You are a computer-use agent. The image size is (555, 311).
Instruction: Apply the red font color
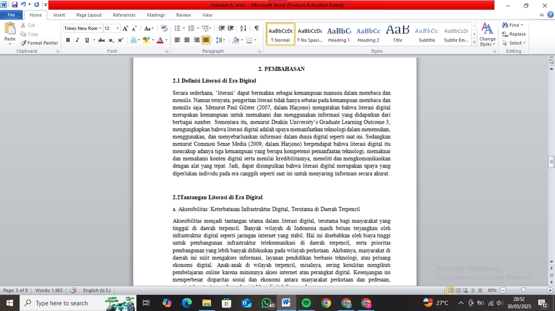160,40
